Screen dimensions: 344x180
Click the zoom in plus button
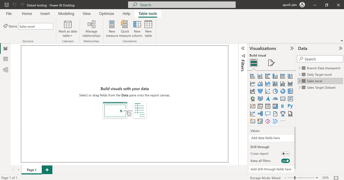pyautogui.click(x=317, y=178)
